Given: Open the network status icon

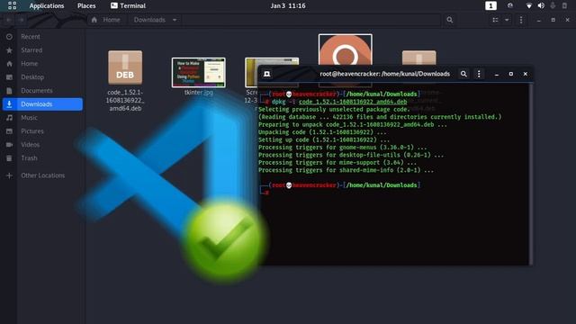Looking at the screenshot, I should click(528, 6).
